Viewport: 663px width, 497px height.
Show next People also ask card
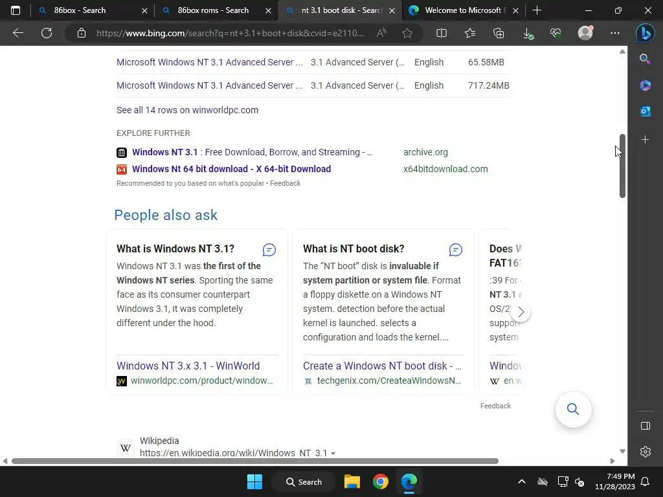521,313
